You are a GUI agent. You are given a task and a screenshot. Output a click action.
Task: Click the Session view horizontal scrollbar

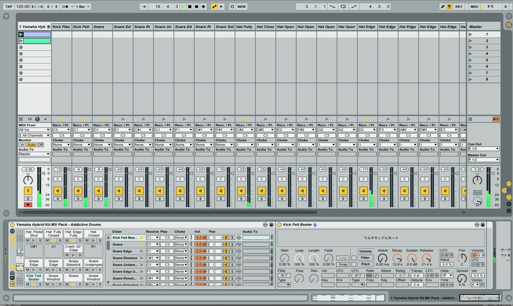(170, 212)
